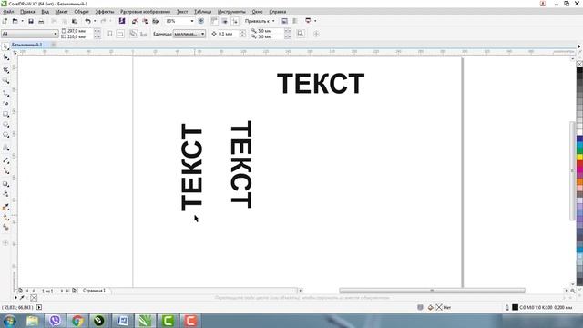
Task: Click the horizontal scrollbar thumb
Action: tap(432, 291)
